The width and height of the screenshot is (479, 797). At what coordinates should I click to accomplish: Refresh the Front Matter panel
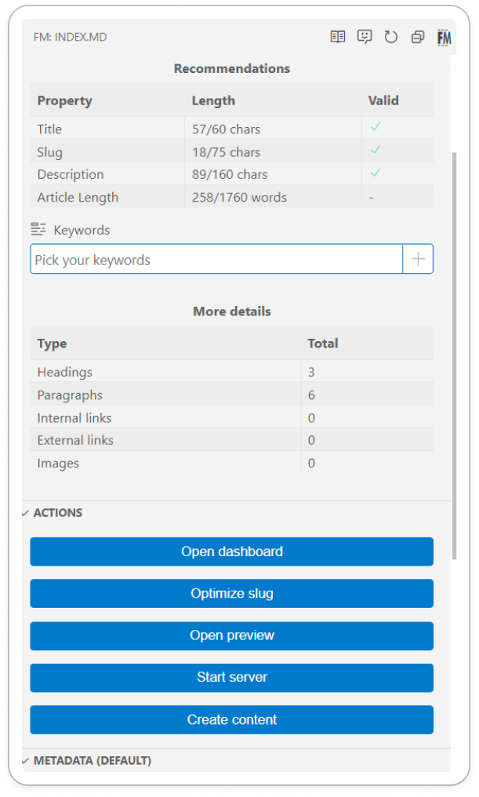click(390, 37)
